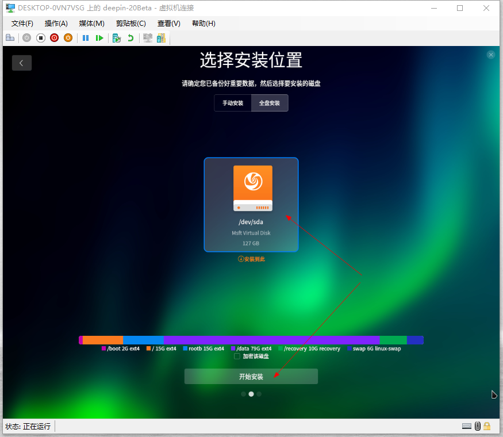
Task: Select the /dev/sda disk thumbnail
Action: (251, 204)
